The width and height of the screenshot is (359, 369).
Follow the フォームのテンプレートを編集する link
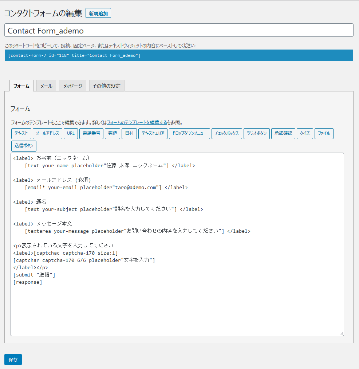pos(137,122)
